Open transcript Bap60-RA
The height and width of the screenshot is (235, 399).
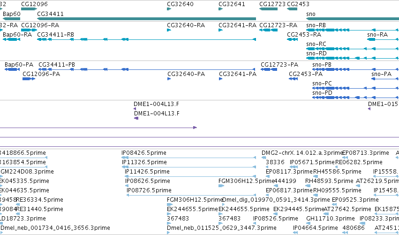(17, 34)
